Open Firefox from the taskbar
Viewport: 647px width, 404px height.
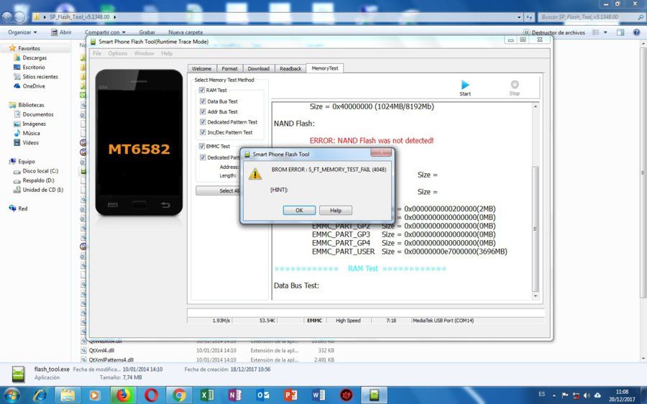pos(123,395)
